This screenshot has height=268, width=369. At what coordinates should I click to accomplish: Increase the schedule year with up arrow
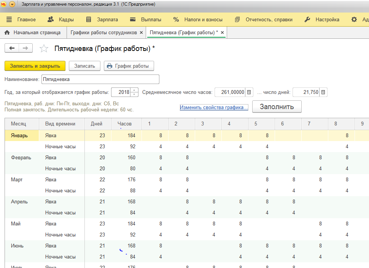[134, 90]
